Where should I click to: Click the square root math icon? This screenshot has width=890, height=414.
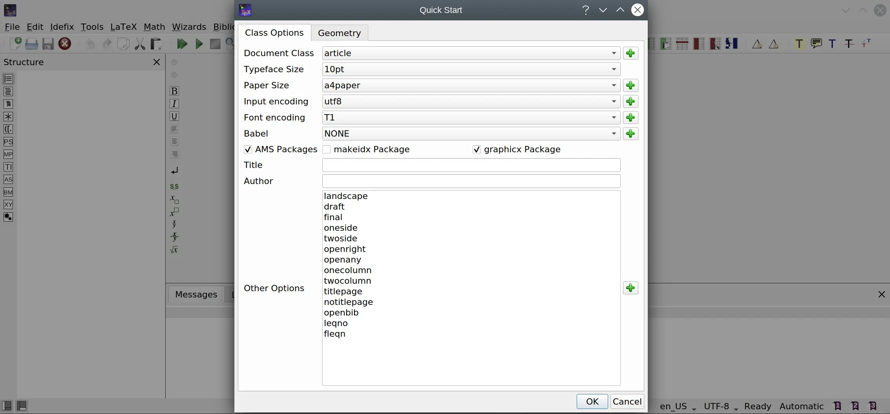pyautogui.click(x=174, y=250)
